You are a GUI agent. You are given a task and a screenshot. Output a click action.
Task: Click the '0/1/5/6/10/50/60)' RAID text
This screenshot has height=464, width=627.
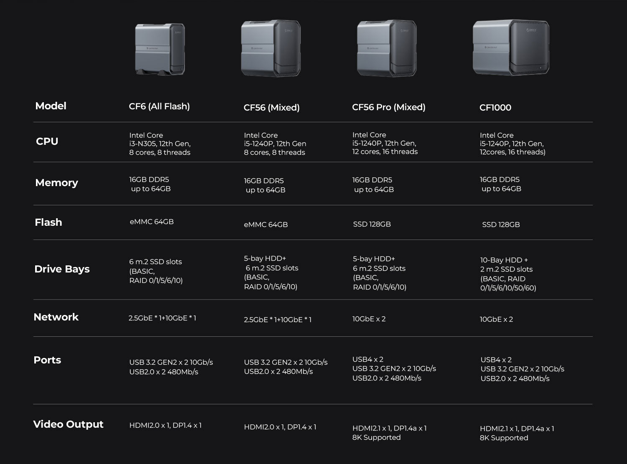(x=508, y=288)
